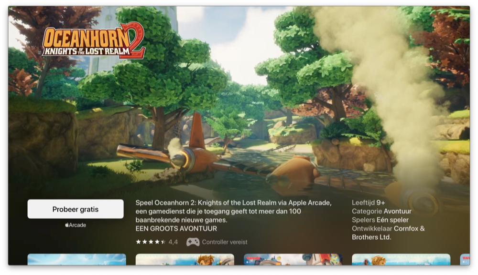This screenshot has width=478, height=275.
Task: Click the game controller icon
Action: point(193,242)
